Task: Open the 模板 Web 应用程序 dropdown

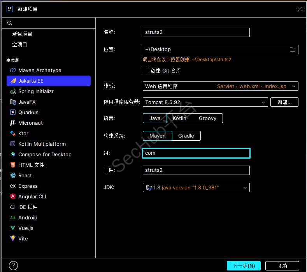Action: point(220,86)
